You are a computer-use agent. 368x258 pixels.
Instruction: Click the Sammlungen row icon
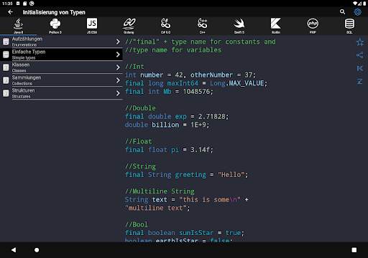(x=6, y=80)
